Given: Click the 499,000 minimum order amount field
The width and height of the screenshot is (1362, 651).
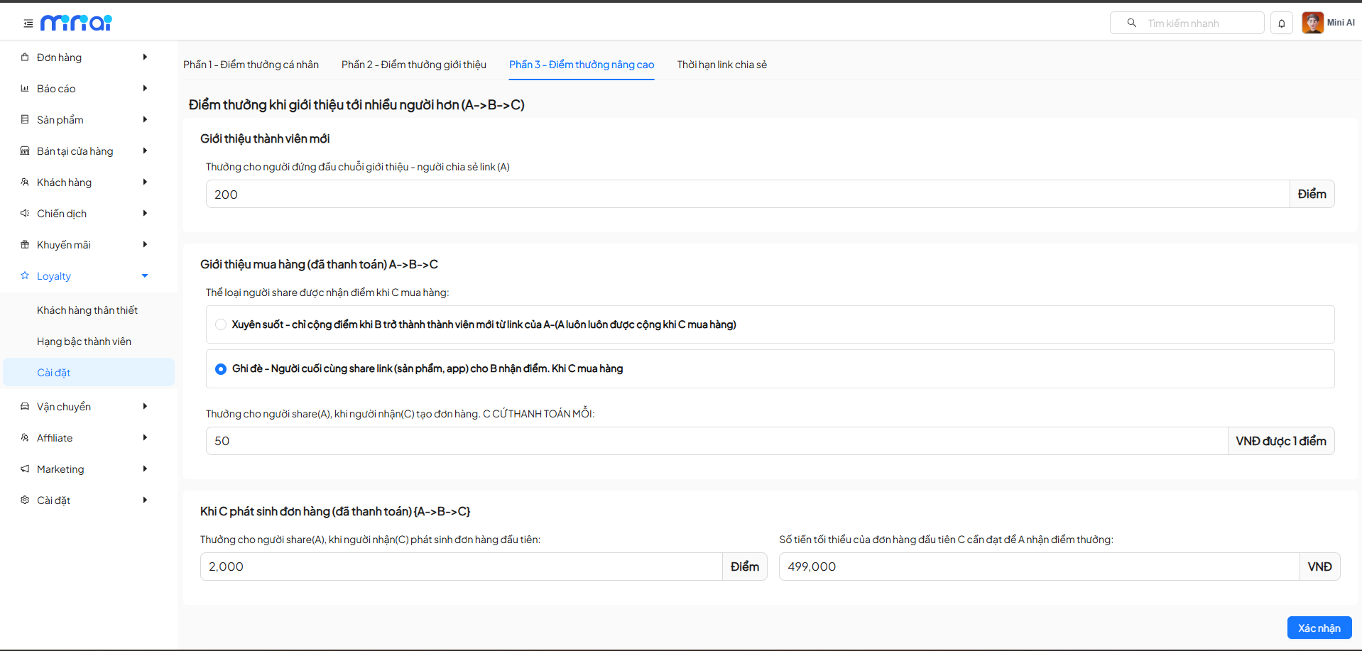Looking at the screenshot, I should pyautogui.click(x=1039, y=567).
